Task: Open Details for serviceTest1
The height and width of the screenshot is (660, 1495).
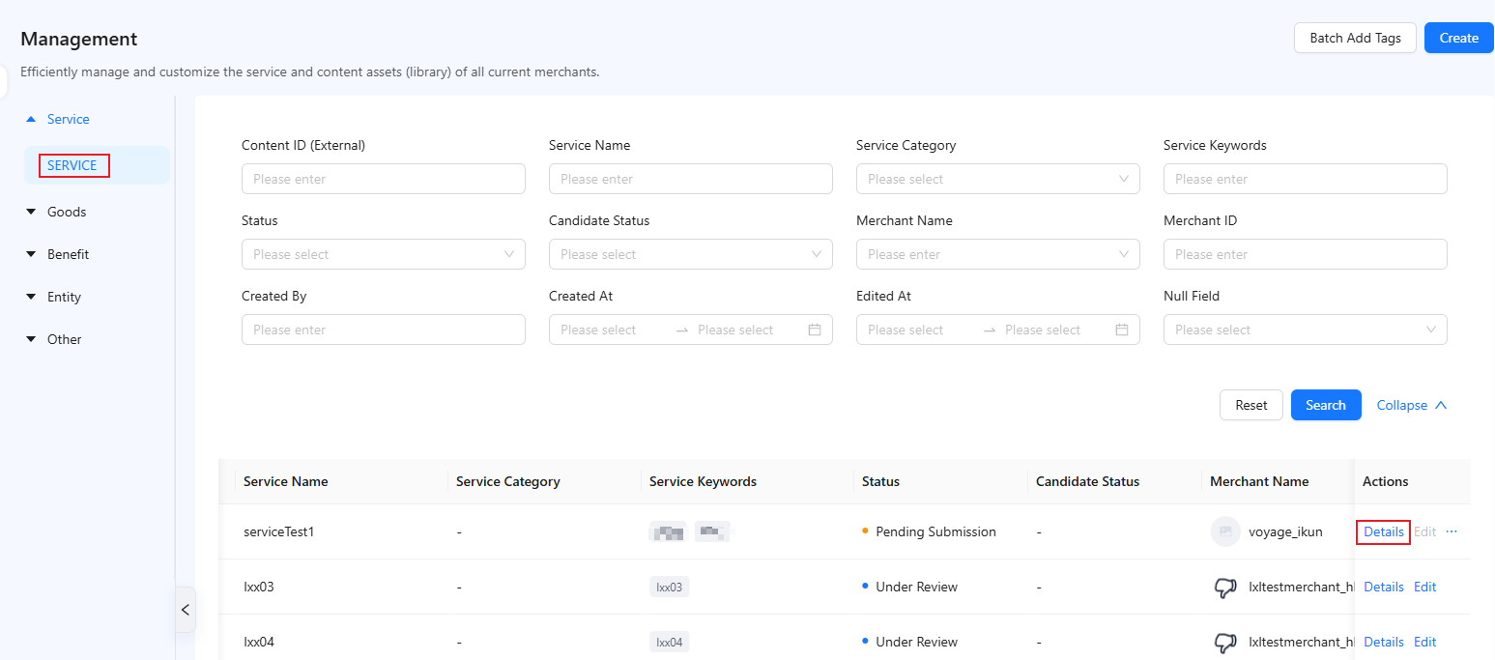Action: (x=1384, y=531)
